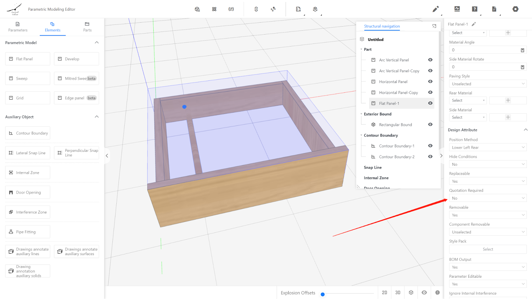This screenshot has height=299, width=532.
Task: Rename Flat Panel-1 using pencil icon
Action: click(474, 24)
